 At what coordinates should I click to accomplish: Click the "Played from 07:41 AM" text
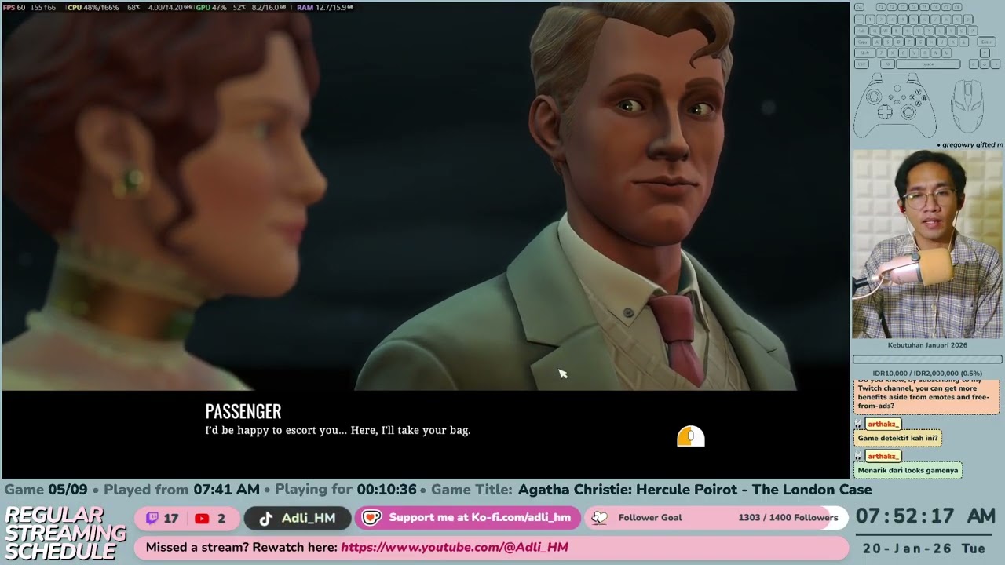click(x=181, y=490)
